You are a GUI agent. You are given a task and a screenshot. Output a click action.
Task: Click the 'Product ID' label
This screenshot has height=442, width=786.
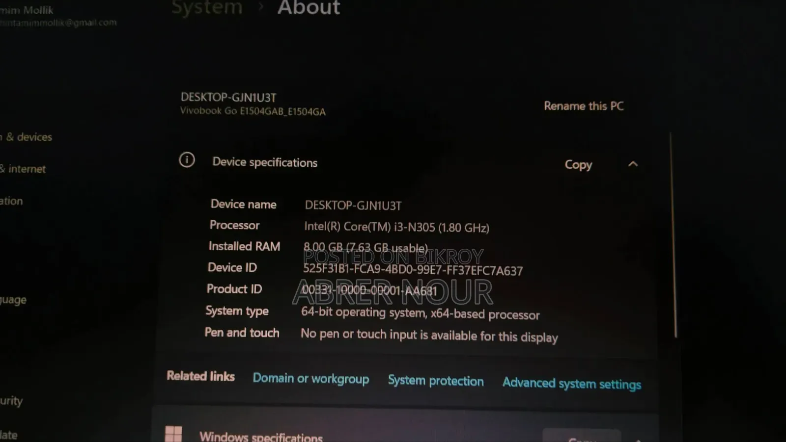click(x=234, y=289)
